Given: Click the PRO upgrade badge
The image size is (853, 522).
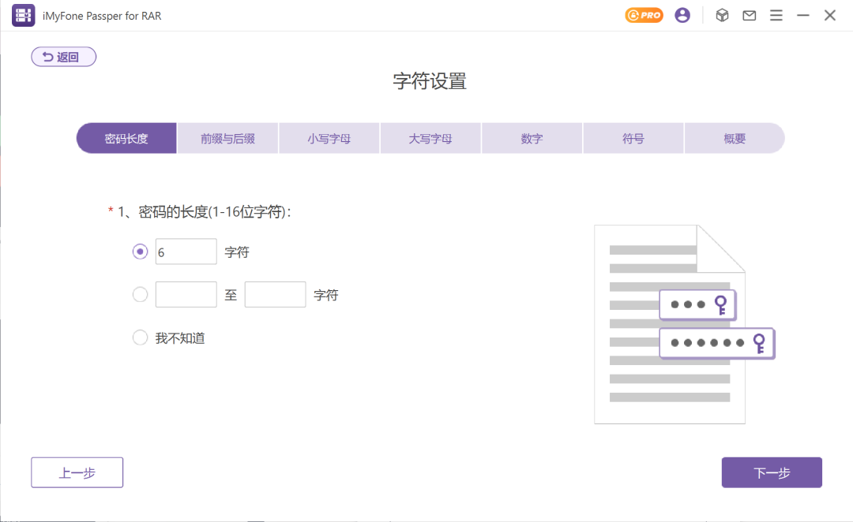Looking at the screenshot, I should 644,15.
